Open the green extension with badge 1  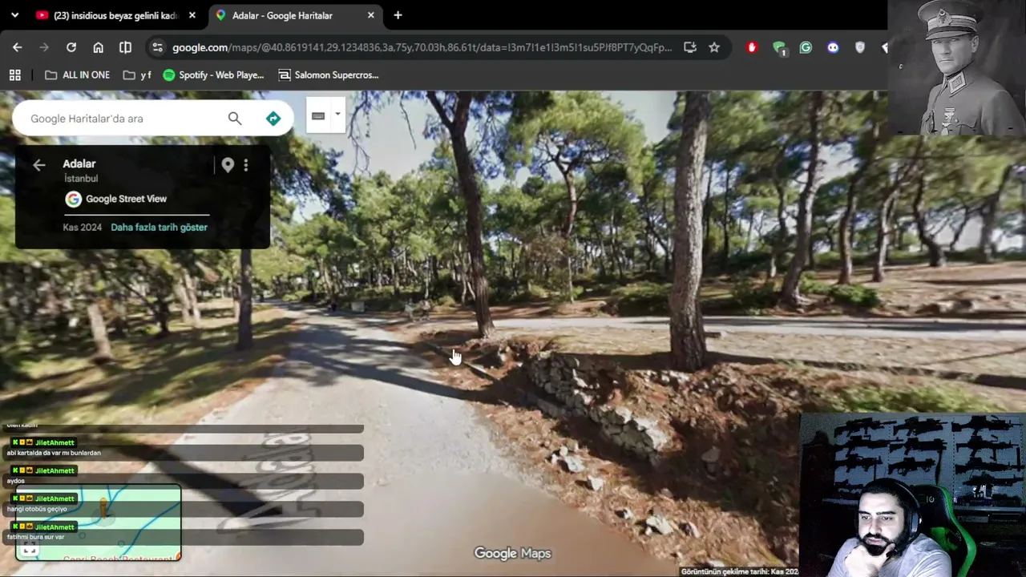779,48
